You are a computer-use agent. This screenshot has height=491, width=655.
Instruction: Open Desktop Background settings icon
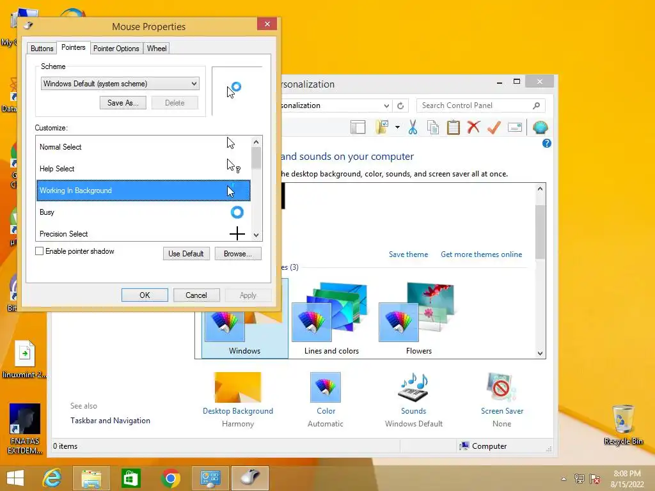[238, 387]
